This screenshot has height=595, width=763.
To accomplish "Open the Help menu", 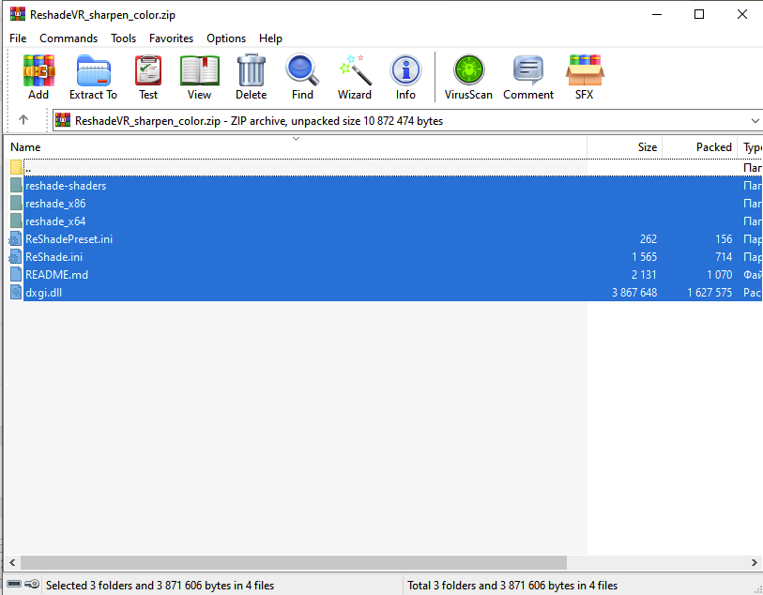I will (270, 38).
